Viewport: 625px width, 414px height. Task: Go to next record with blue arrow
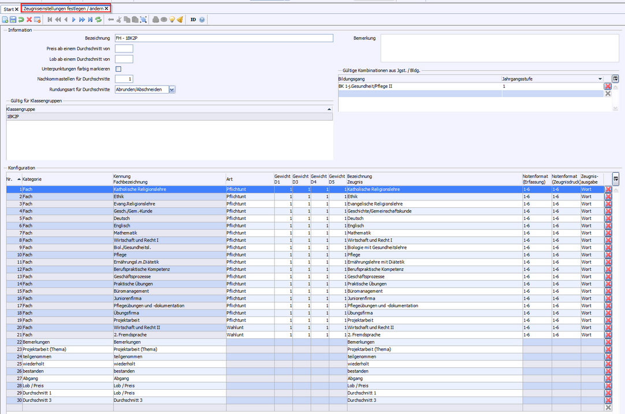[74, 20]
